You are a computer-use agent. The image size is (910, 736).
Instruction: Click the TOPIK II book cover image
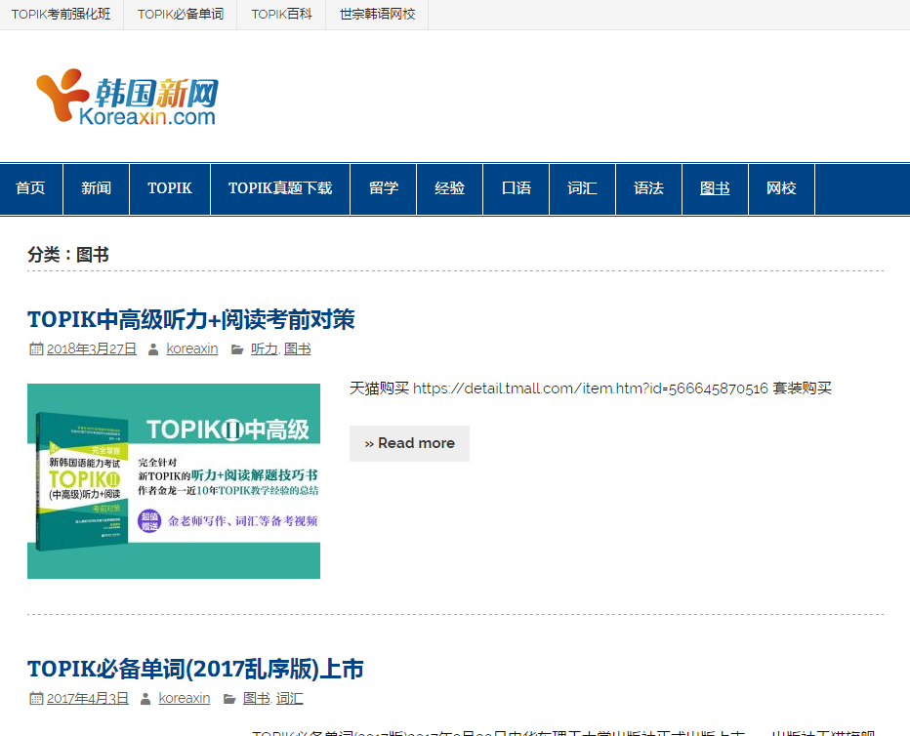coord(173,478)
